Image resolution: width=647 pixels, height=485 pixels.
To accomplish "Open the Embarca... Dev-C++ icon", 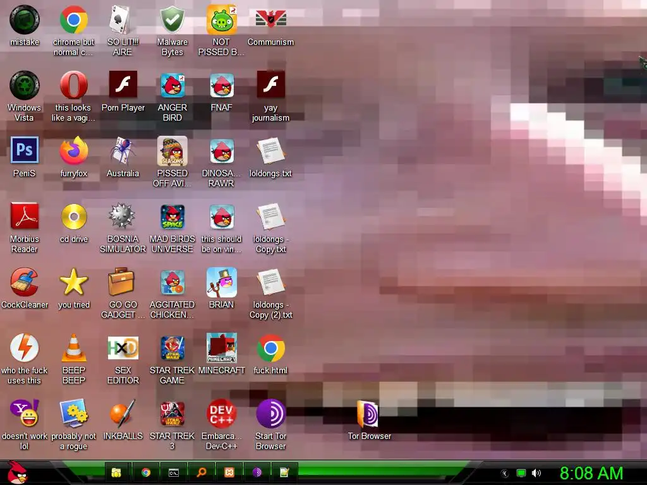I will 221,413.
